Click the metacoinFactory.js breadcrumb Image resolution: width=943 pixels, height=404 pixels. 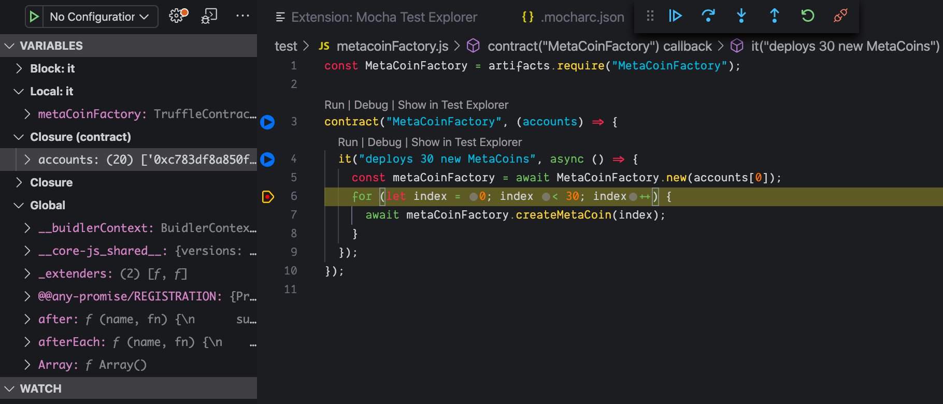392,46
